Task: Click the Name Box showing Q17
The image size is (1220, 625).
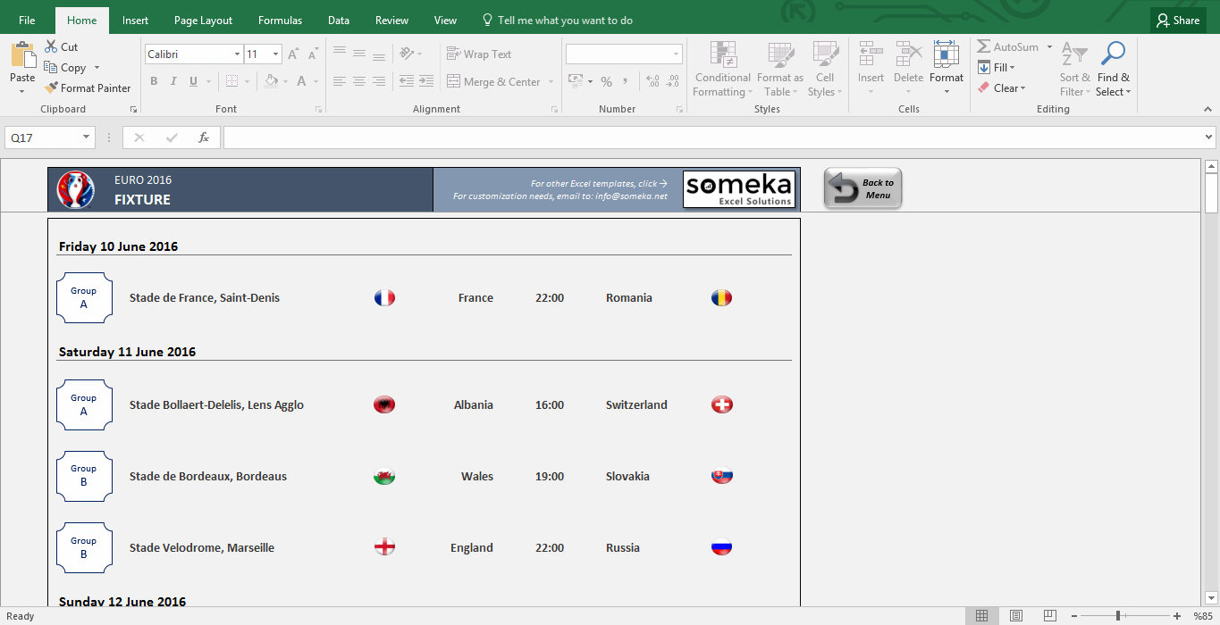Action: [50, 137]
